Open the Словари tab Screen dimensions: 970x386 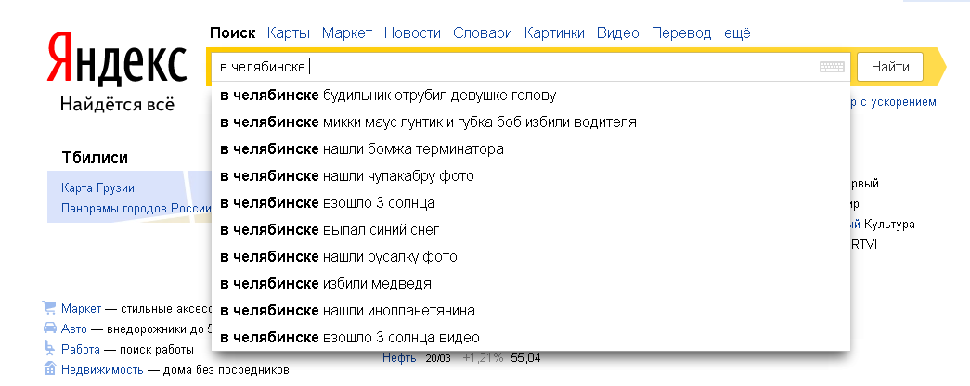pos(483,32)
